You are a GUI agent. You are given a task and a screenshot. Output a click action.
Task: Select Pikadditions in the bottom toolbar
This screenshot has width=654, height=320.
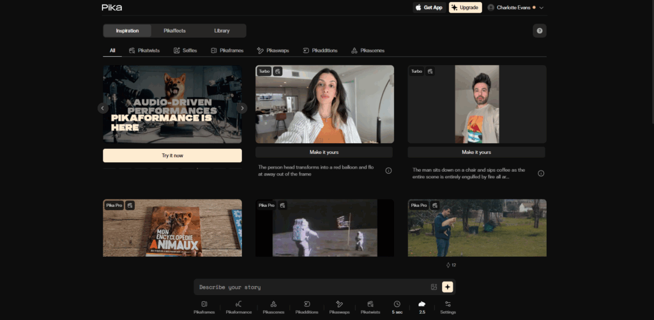point(307,307)
